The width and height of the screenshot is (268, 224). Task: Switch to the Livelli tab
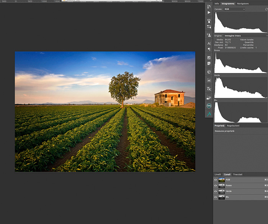coord(218,174)
